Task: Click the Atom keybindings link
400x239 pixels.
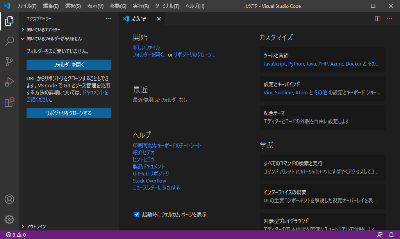Action: [302, 93]
